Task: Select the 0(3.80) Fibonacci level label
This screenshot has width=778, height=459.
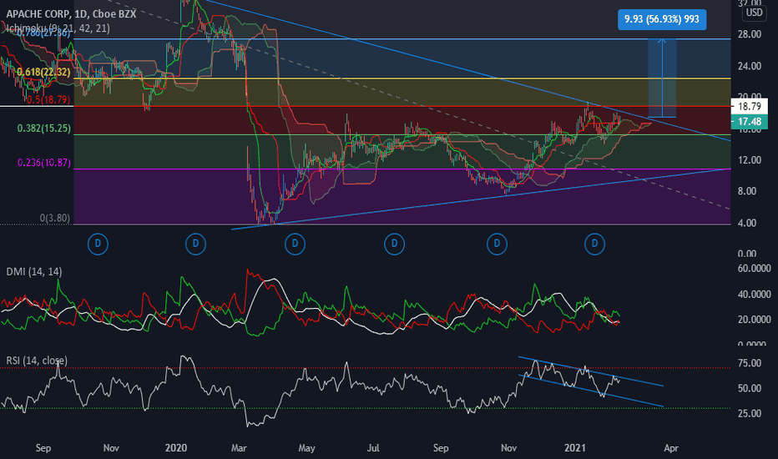Action: coord(54,219)
